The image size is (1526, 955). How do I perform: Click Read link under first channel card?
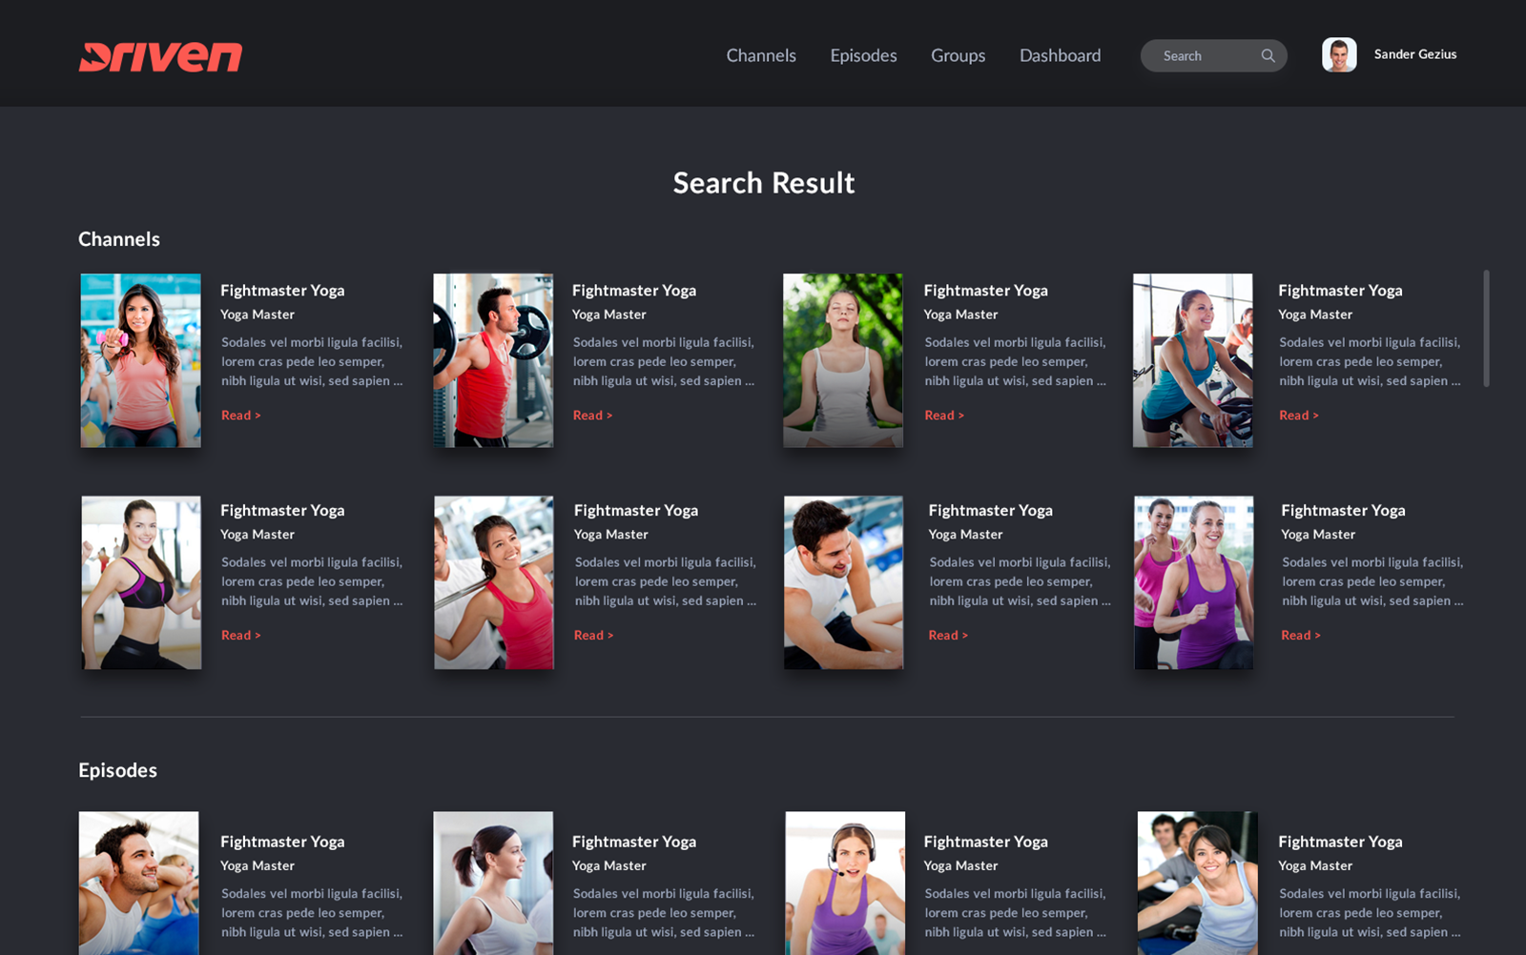tap(240, 416)
